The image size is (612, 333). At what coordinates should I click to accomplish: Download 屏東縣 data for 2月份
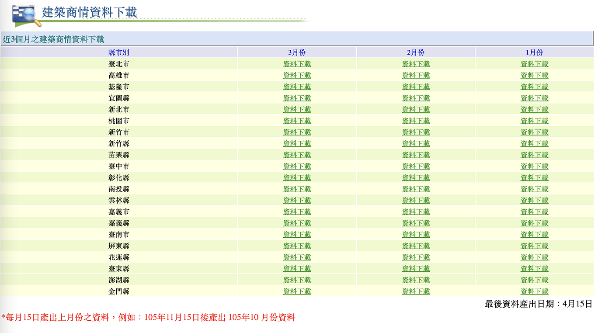point(416,246)
